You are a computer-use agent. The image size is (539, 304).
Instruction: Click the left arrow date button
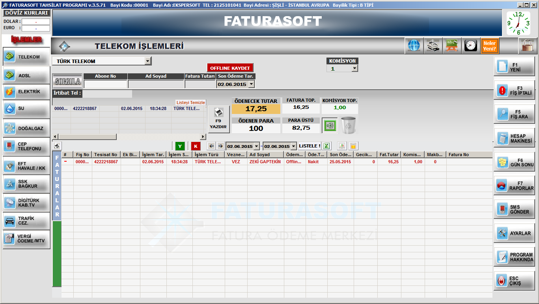pos(212,146)
